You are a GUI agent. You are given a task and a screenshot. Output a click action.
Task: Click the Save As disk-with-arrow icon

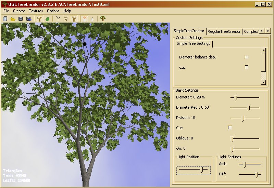click(28, 19)
